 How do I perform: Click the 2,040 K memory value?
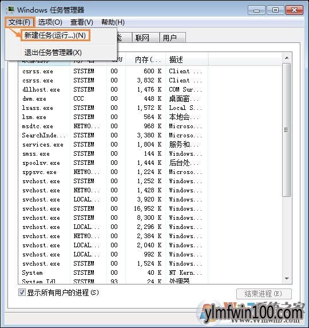point(149,245)
